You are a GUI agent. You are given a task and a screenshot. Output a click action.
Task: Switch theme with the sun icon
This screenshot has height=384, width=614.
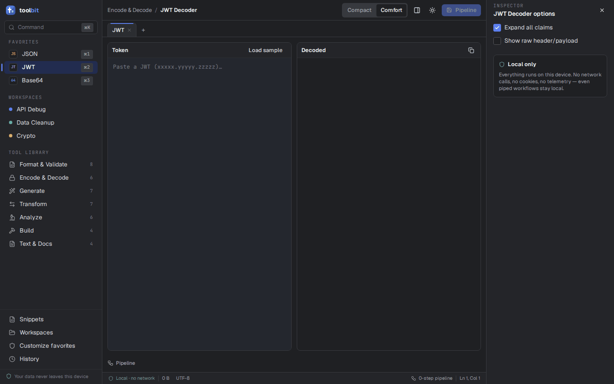[432, 10]
